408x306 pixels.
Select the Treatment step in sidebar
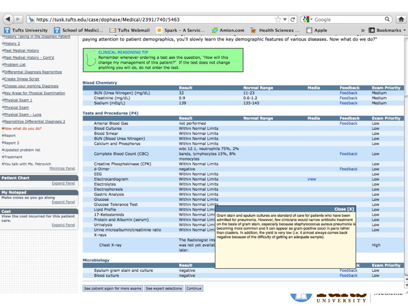[x=13, y=157]
